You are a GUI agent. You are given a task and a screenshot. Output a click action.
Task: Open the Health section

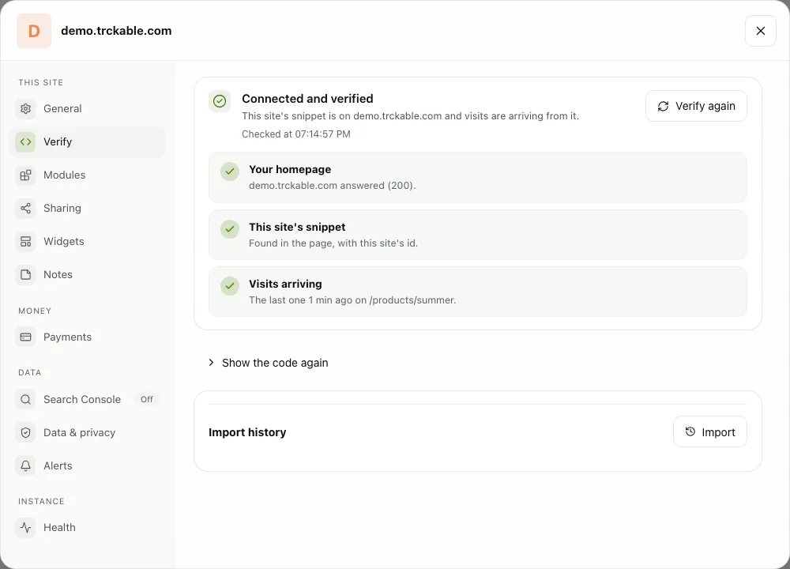[x=87, y=527]
